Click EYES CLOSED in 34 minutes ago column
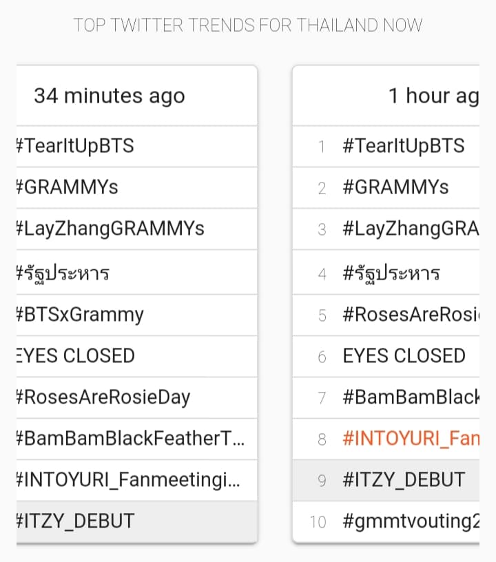The image size is (496, 562). pos(76,356)
